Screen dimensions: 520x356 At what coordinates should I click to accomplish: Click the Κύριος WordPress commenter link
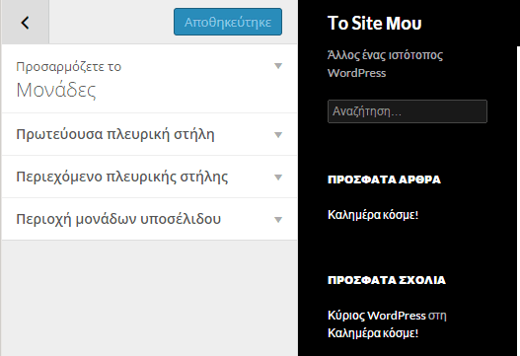coord(376,316)
